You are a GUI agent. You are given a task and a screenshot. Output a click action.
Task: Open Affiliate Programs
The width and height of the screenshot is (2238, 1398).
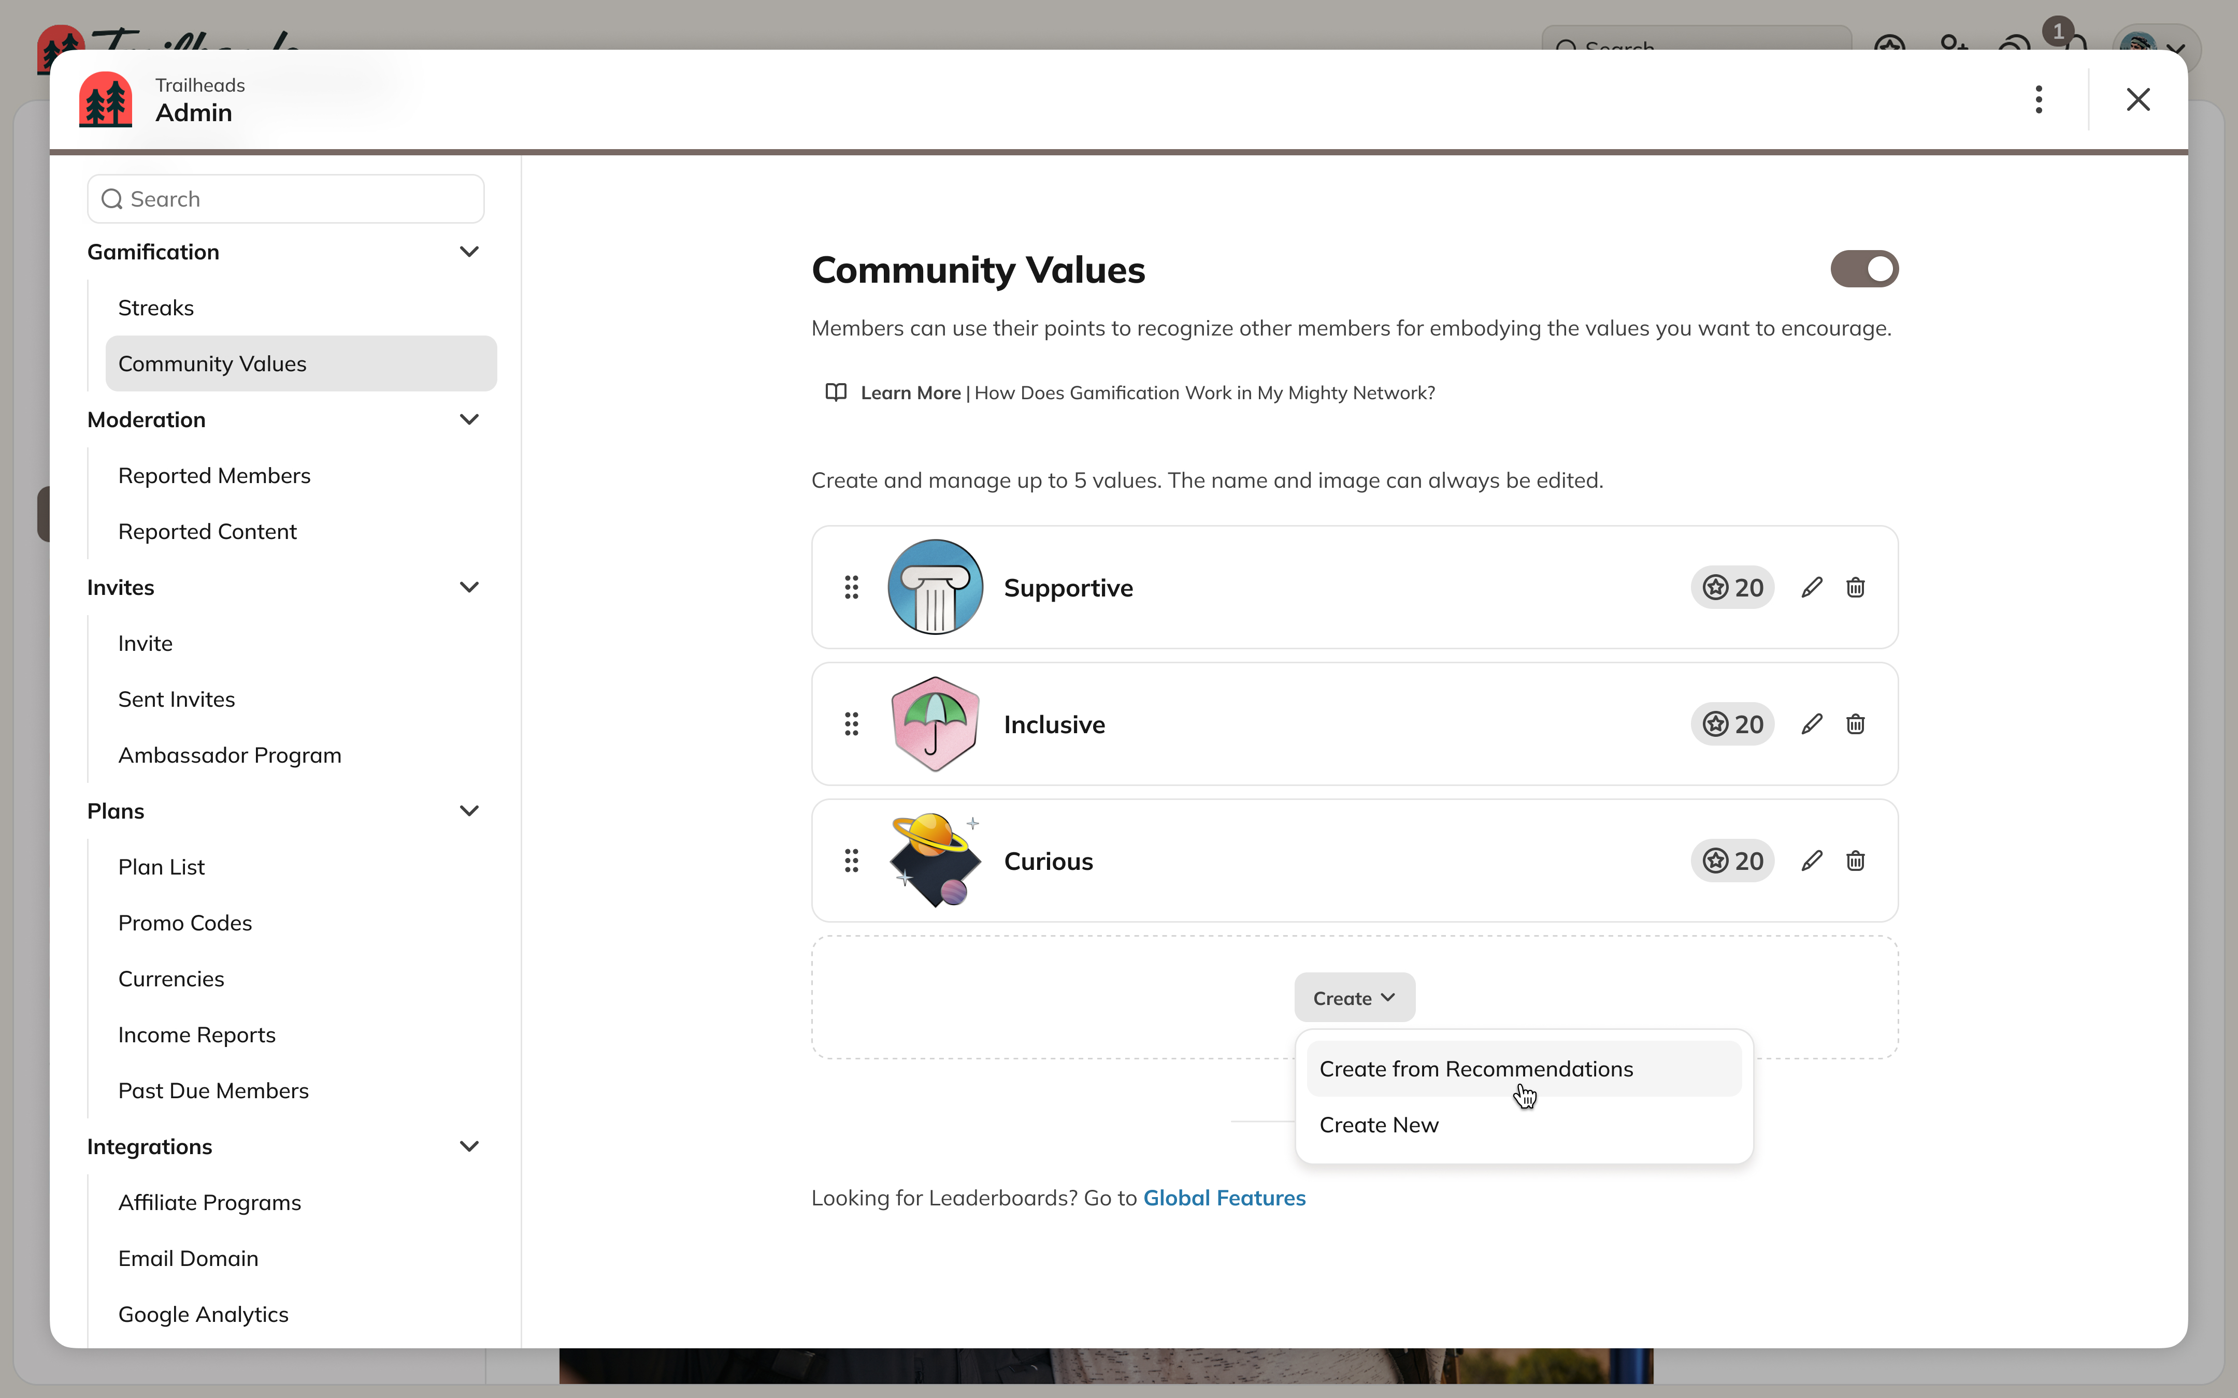300,1203
